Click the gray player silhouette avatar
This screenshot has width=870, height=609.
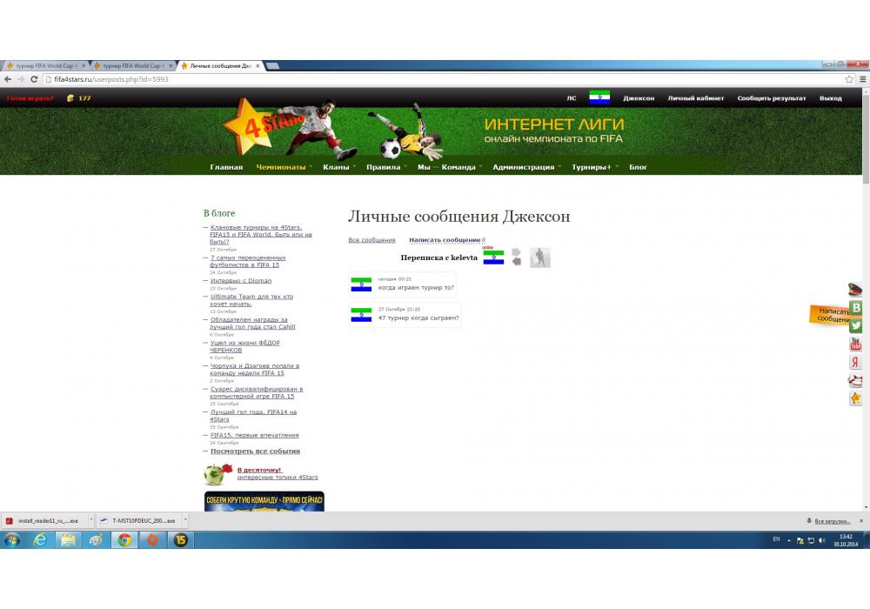540,258
